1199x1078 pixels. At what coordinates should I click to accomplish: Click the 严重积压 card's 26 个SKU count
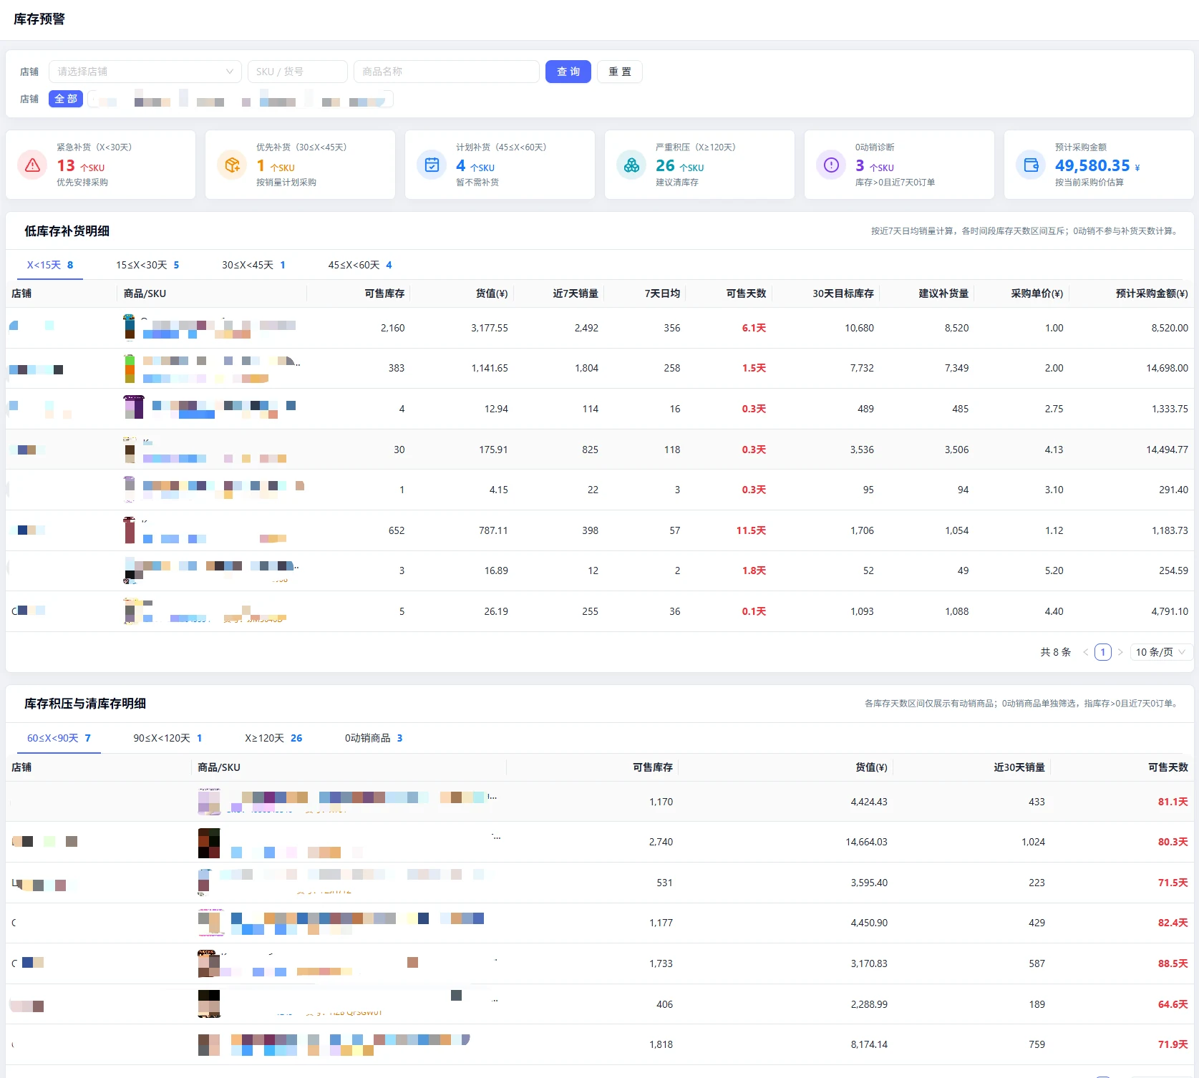[680, 165]
